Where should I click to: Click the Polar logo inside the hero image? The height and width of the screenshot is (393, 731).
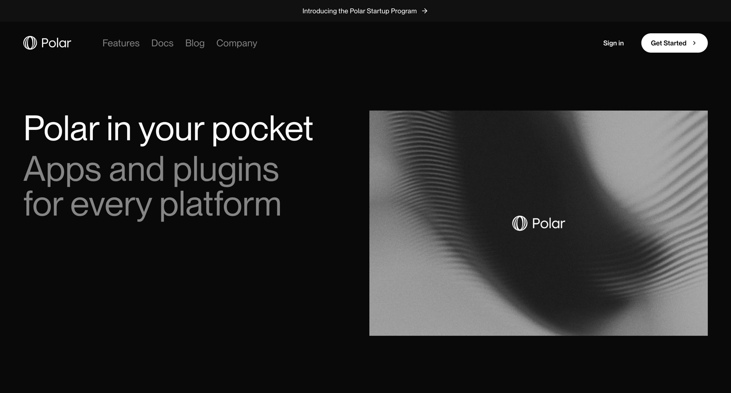point(539,223)
